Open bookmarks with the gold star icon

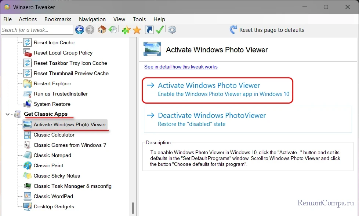coord(137,30)
